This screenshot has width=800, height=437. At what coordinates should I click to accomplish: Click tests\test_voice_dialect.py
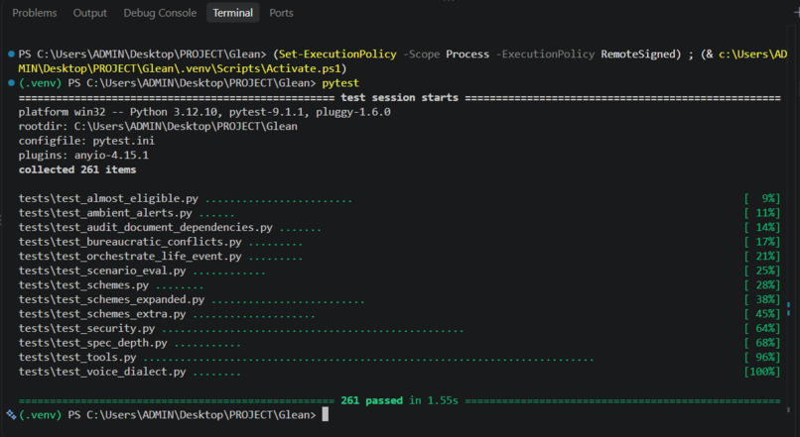point(102,372)
